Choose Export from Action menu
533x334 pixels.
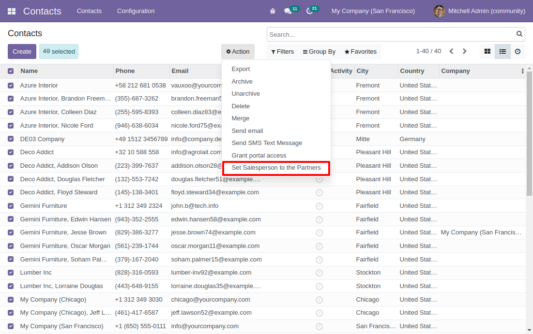[x=241, y=69]
